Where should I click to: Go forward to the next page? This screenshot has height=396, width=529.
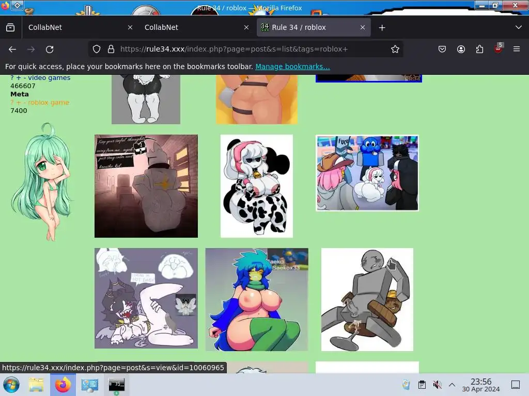(x=31, y=49)
